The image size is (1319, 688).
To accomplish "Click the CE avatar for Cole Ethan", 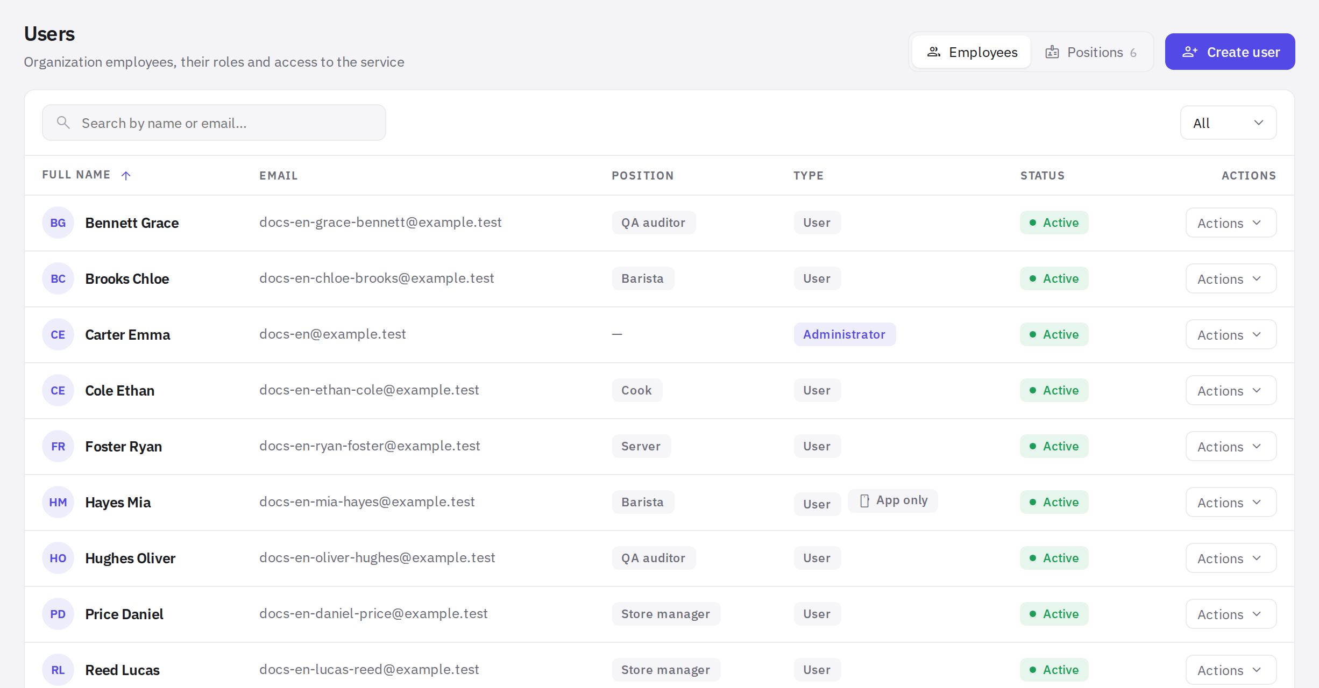I will pyautogui.click(x=58, y=390).
